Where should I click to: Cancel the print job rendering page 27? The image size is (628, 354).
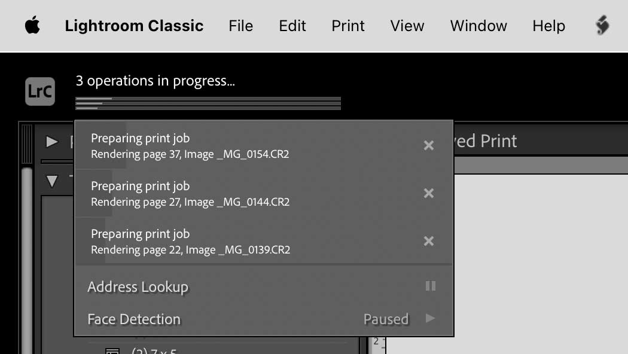tap(429, 193)
